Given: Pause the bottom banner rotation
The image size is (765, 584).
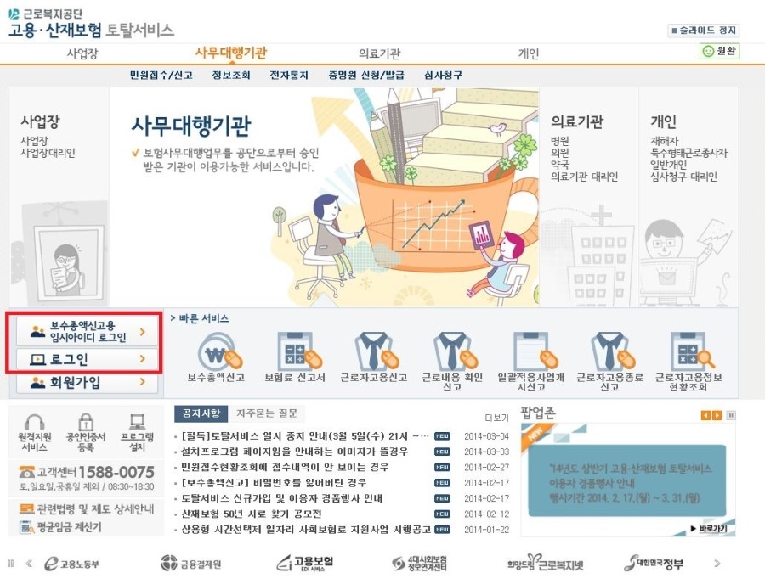Looking at the screenshot, I should [x=11, y=564].
